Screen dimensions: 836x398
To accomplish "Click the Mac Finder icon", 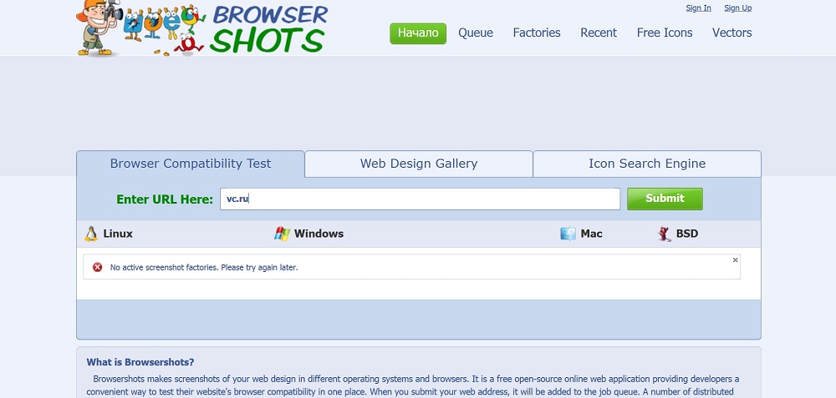I will tap(568, 234).
